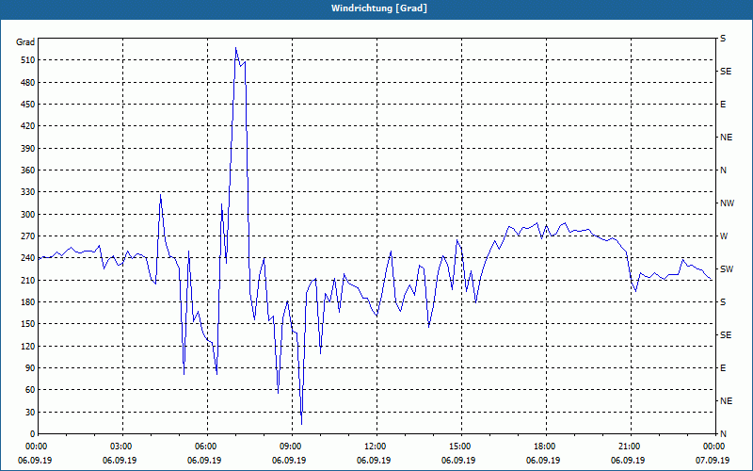Click the 450 y-axis value

click(x=28, y=105)
